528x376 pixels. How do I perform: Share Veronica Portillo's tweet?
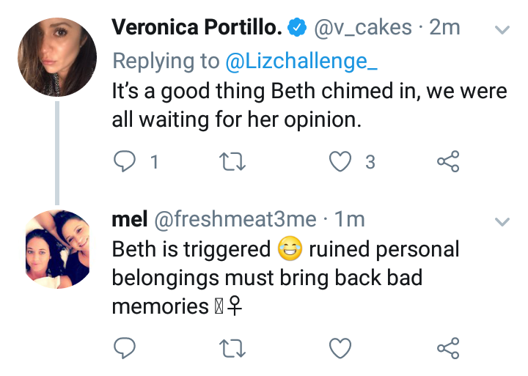[x=448, y=161]
